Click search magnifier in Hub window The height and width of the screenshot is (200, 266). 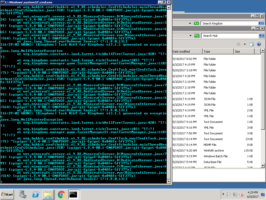pyautogui.click(x=261, y=35)
